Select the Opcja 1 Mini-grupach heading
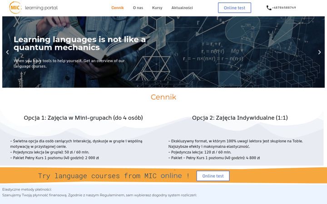This screenshot has height=204, width=327. click(x=83, y=117)
